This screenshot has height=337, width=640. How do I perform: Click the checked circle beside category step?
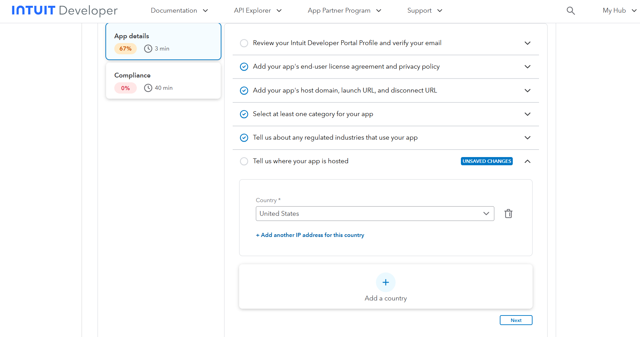pos(244,114)
